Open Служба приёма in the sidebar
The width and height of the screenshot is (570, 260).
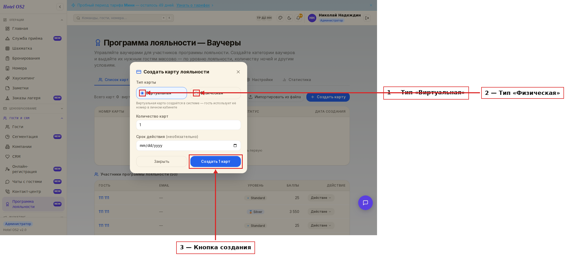pyautogui.click(x=33, y=38)
